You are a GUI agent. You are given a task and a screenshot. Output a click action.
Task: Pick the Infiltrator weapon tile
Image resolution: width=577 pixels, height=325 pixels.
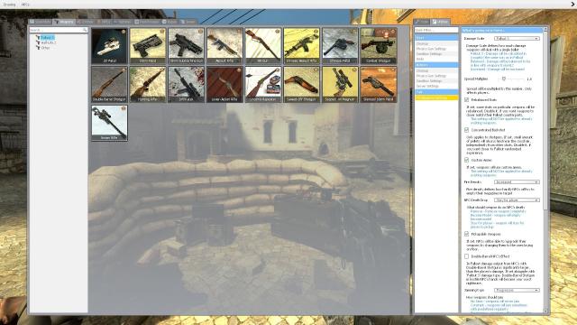pos(187,84)
